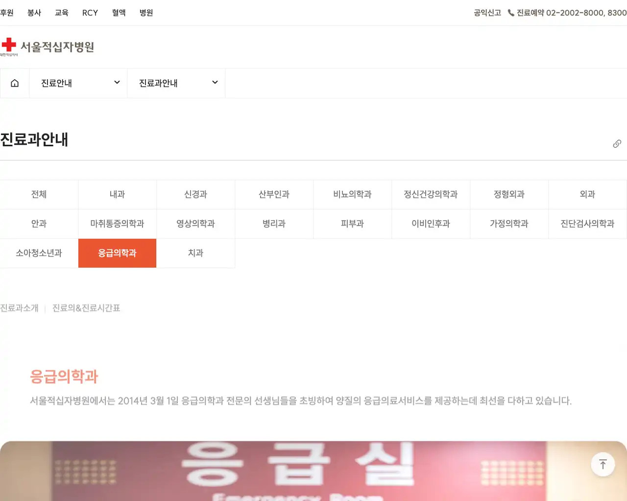Select the 치과 department tab

195,253
